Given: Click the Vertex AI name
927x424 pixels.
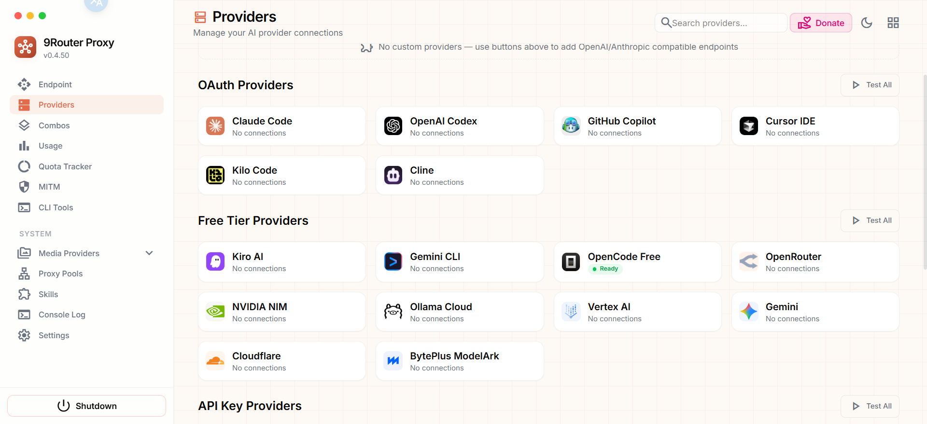Looking at the screenshot, I should pos(609,307).
